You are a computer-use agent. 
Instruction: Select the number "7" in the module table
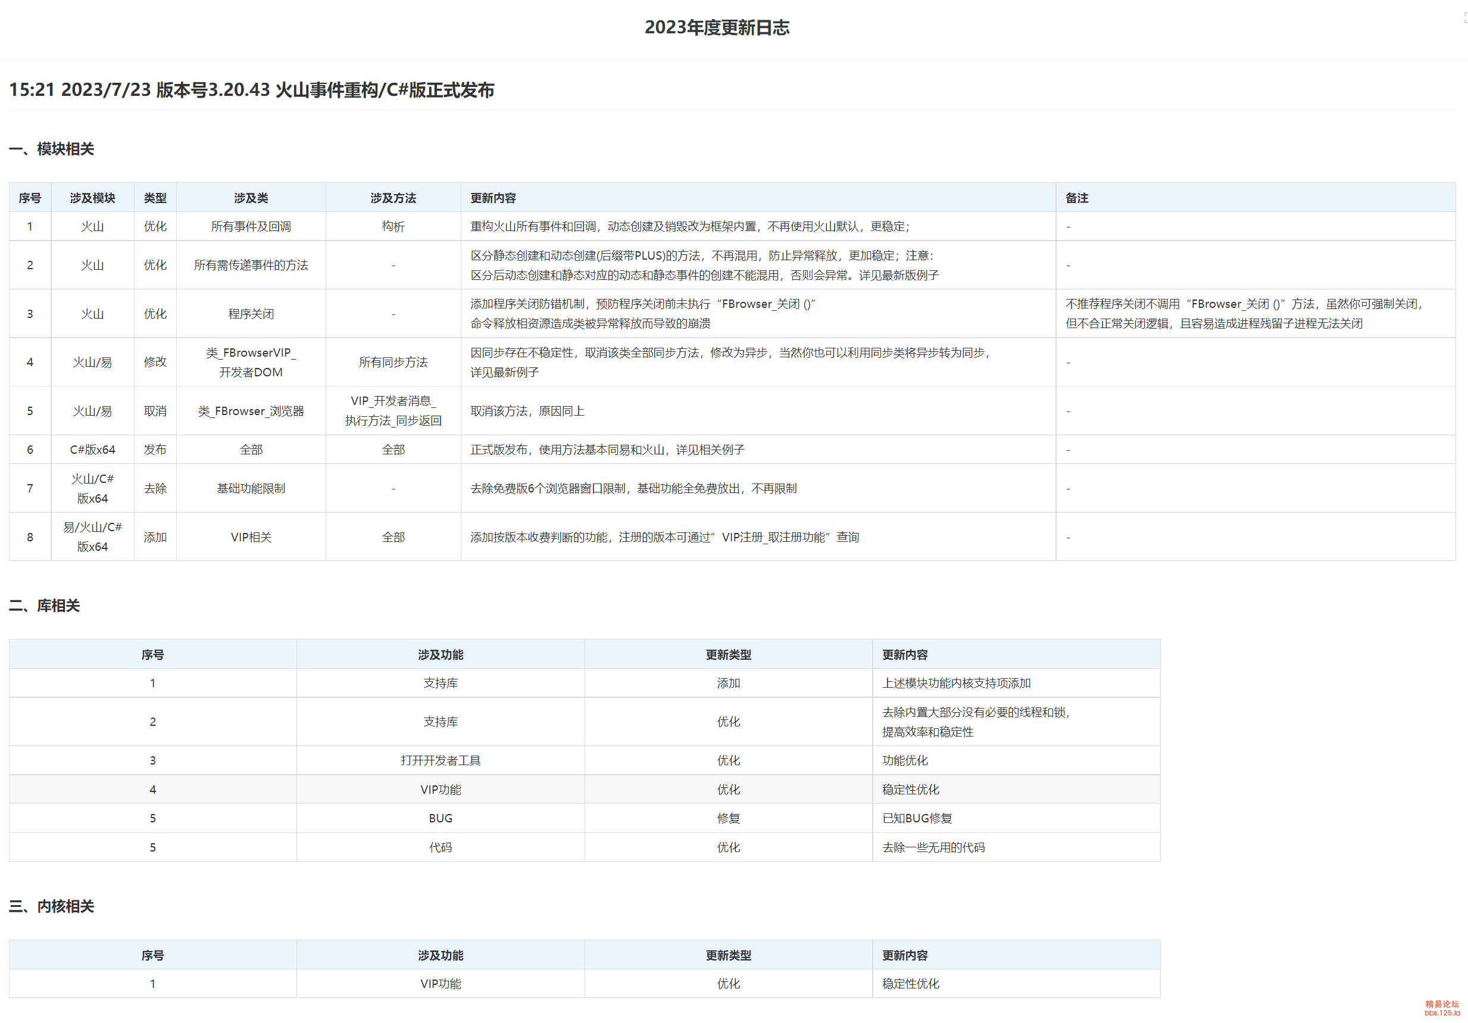tap(30, 488)
